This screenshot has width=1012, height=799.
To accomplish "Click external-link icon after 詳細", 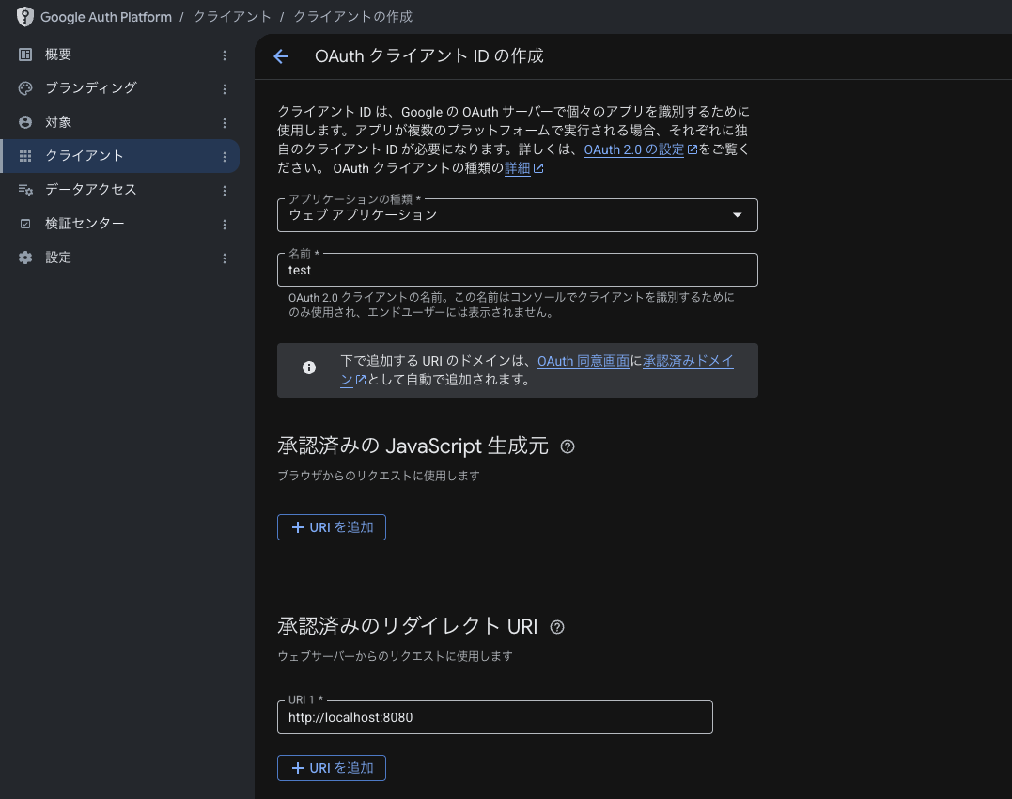I will coord(538,168).
